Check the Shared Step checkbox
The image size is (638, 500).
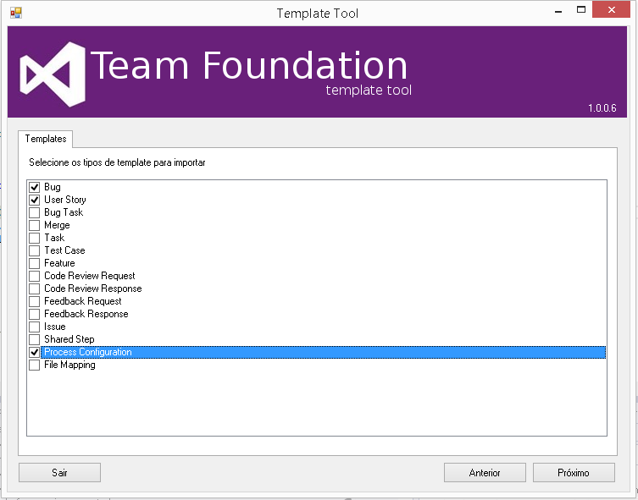pos(34,339)
